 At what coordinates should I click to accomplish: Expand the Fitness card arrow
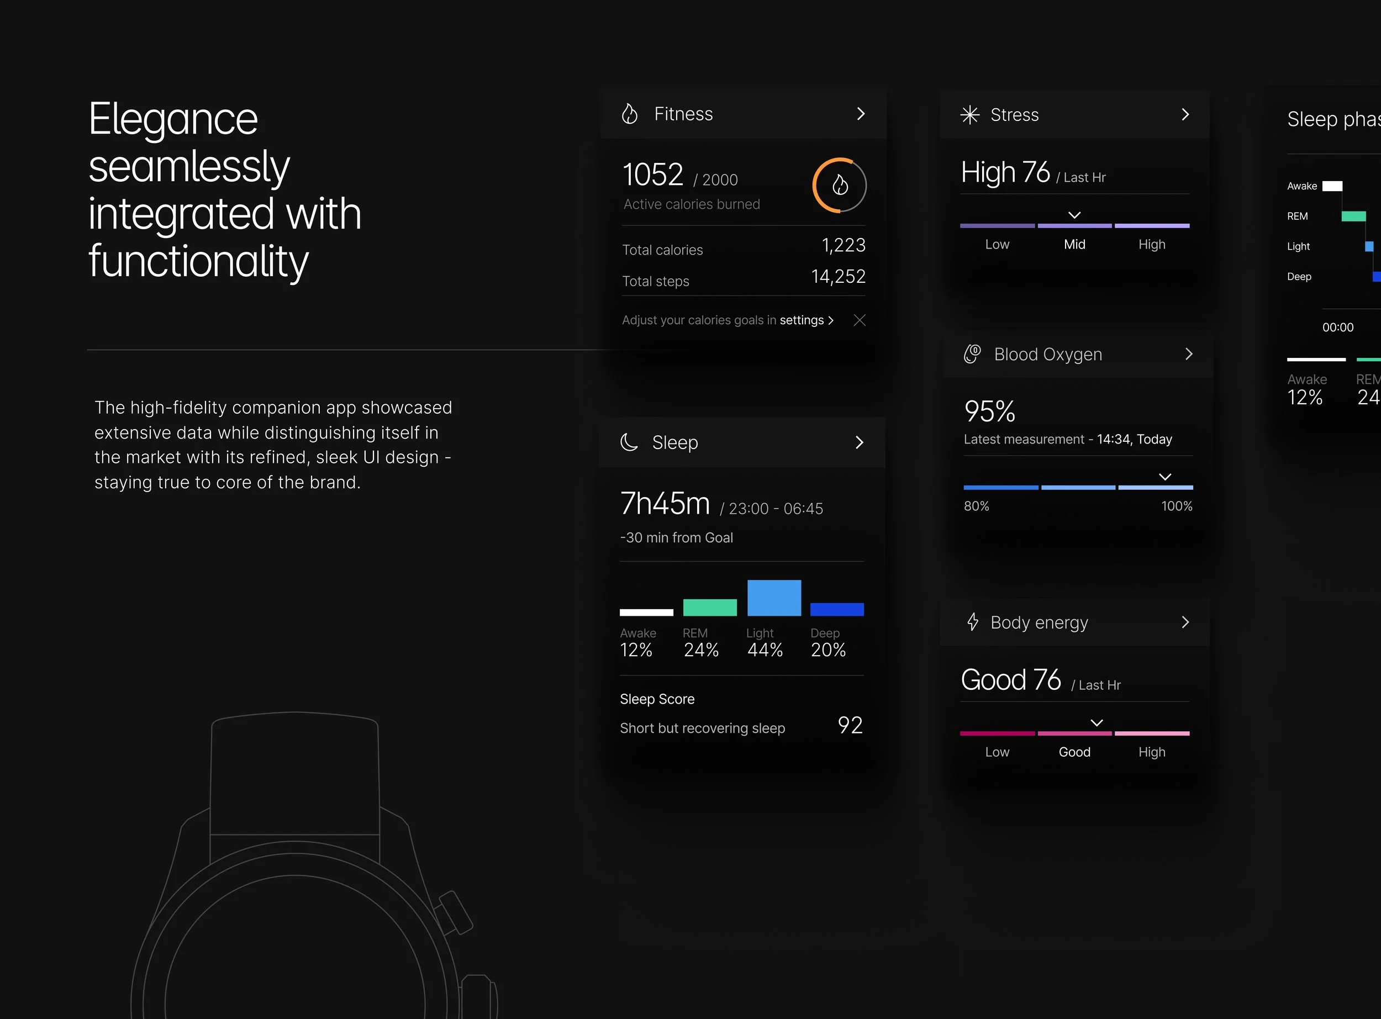pyautogui.click(x=861, y=114)
